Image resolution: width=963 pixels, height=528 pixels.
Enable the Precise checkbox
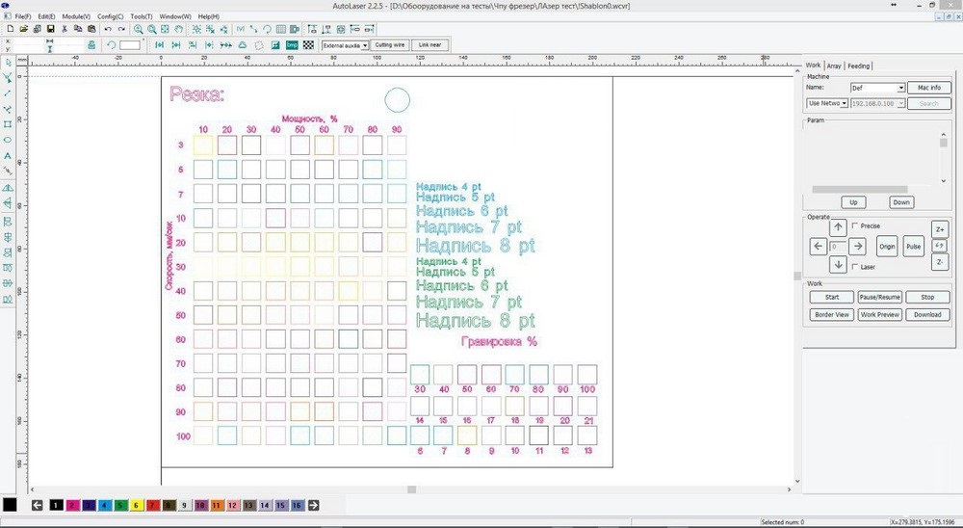click(x=855, y=225)
